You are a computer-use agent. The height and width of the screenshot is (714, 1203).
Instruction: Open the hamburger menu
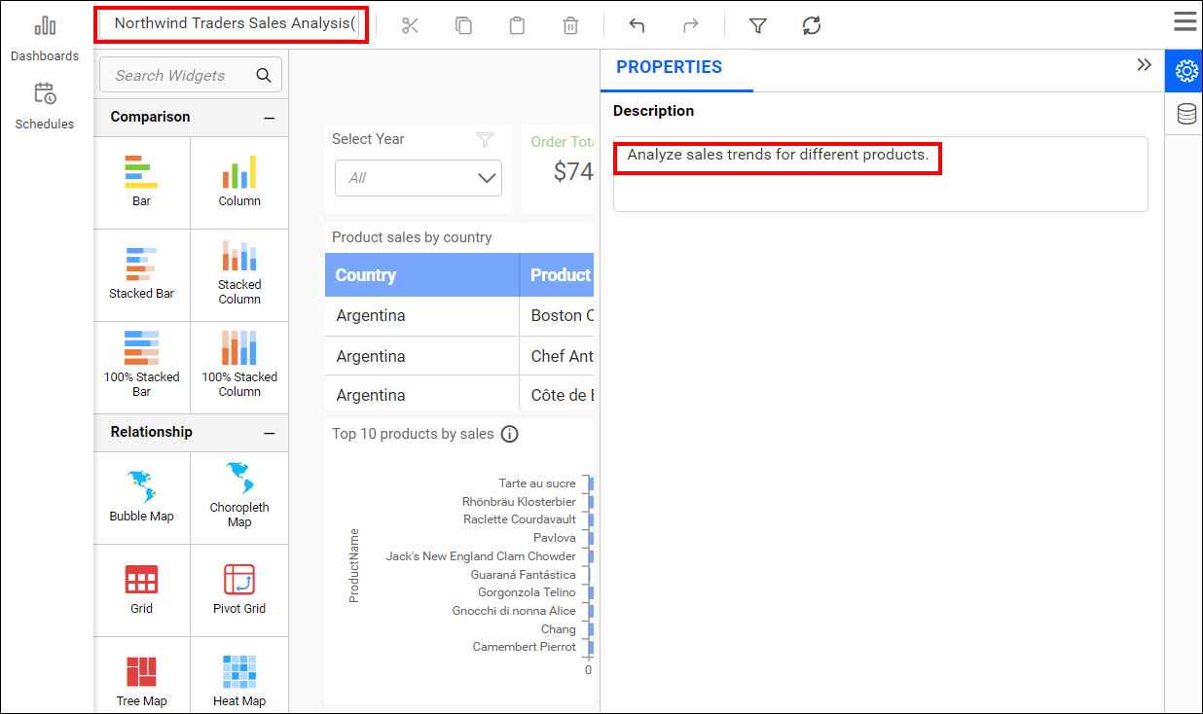pos(1185,22)
